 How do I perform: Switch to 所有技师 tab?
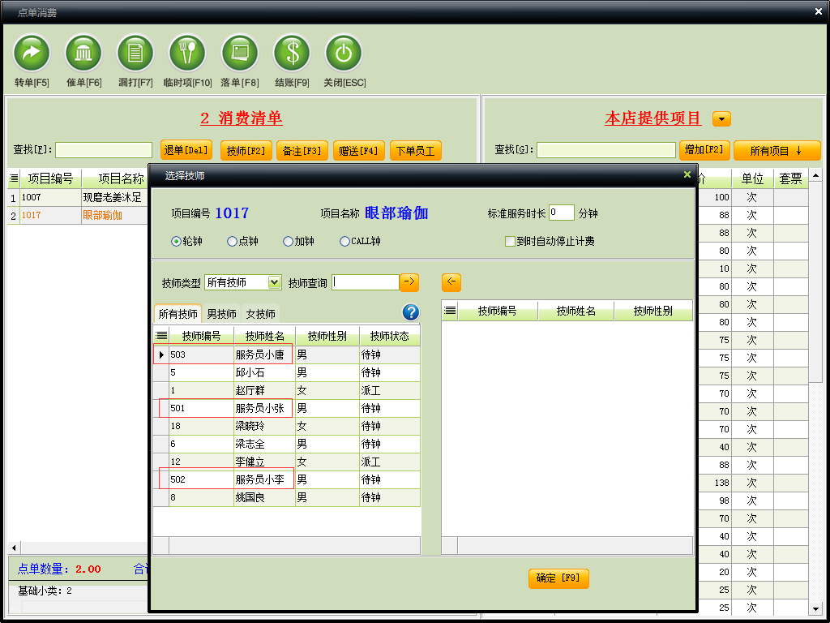(x=178, y=314)
